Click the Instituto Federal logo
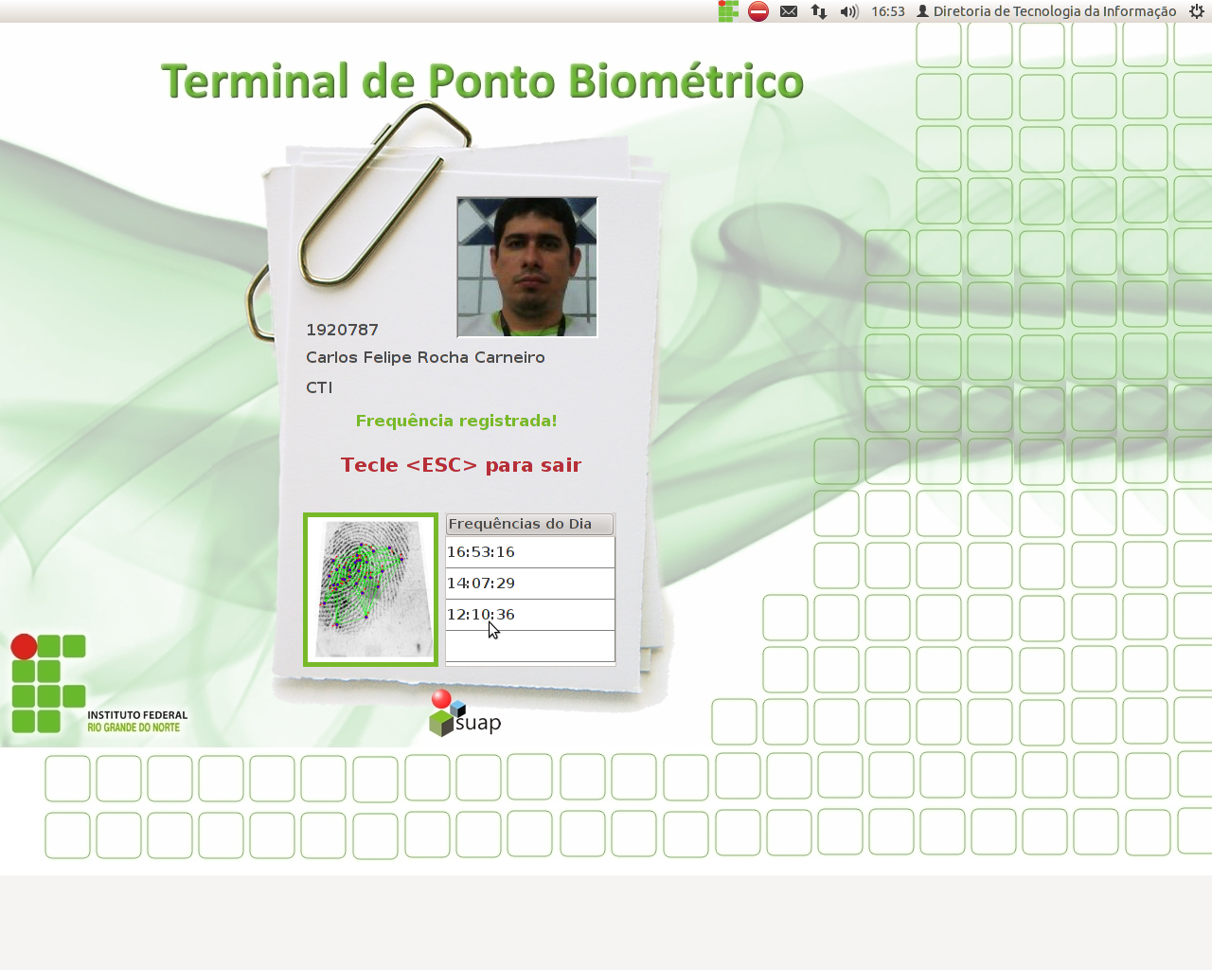Screen dimensions: 1212x970 (x=98, y=684)
